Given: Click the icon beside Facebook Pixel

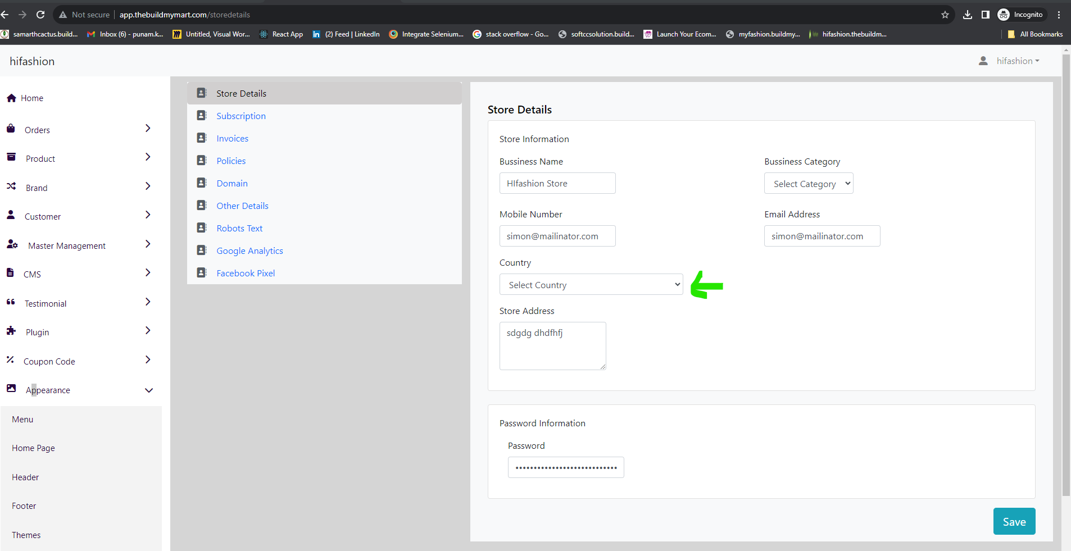Looking at the screenshot, I should coord(202,272).
